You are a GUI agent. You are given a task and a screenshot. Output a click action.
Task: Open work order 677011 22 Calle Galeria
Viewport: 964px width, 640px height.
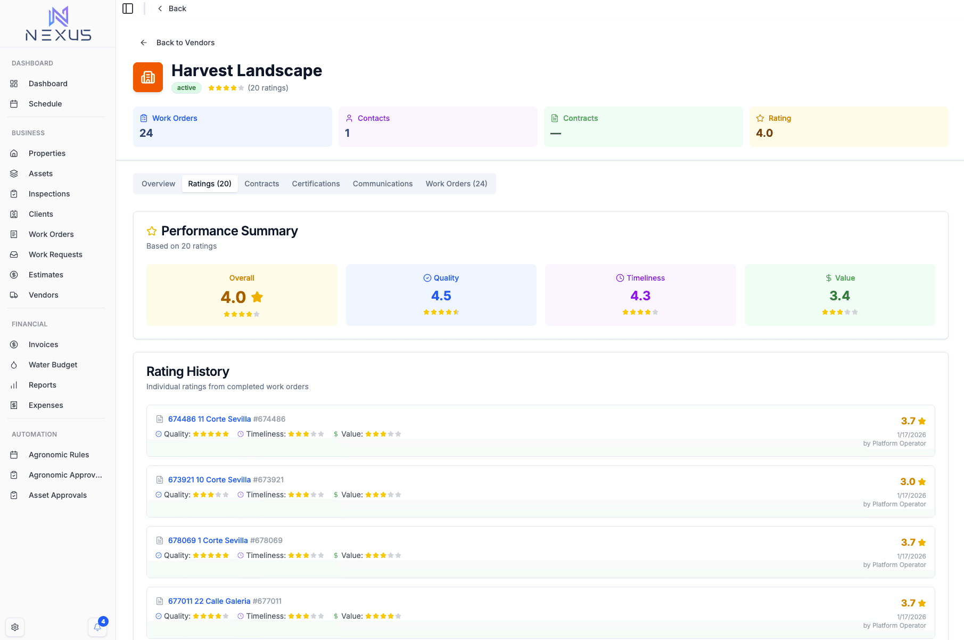point(209,601)
